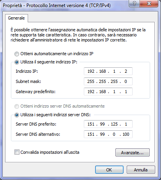This screenshot has width=161, height=180.
Task: Open the Avanzate settings
Action: click(x=133, y=153)
